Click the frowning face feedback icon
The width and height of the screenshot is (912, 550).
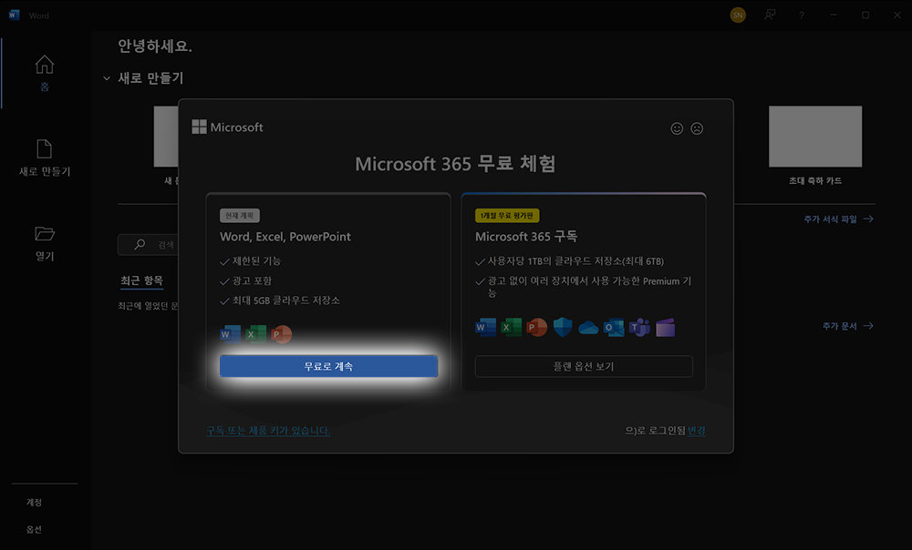pos(697,128)
